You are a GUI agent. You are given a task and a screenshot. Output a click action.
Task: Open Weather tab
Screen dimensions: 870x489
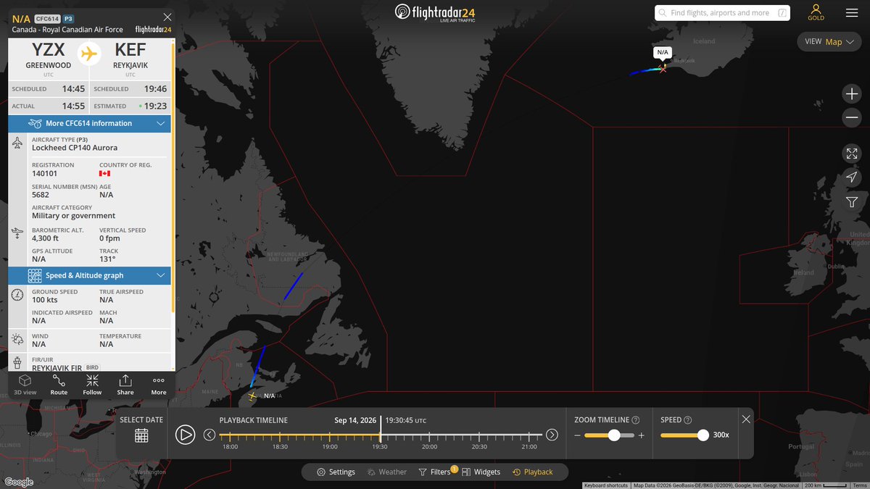click(x=387, y=472)
